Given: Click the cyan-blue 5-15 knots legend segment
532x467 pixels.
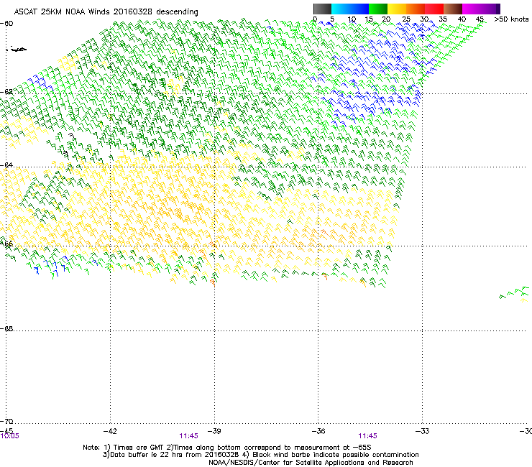Looking at the screenshot, I should (x=350, y=9).
